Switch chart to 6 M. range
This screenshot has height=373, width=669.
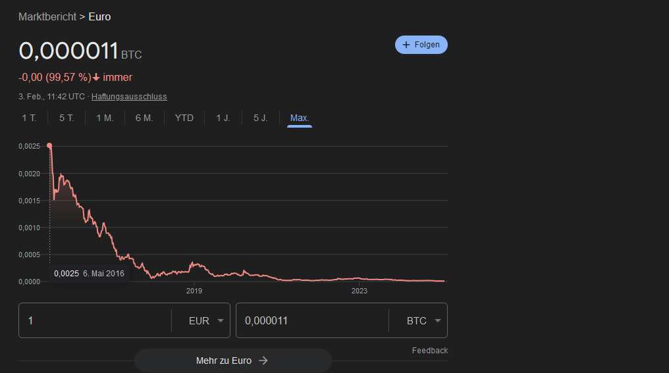pos(144,118)
